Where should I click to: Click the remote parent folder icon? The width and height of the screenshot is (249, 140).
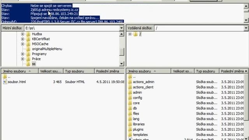click(130, 77)
